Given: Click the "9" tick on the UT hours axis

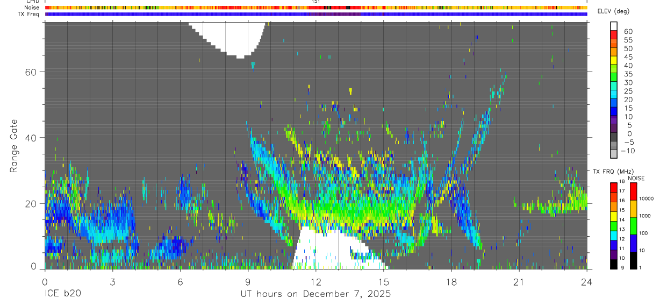Looking at the screenshot, I should pos(248,281).
